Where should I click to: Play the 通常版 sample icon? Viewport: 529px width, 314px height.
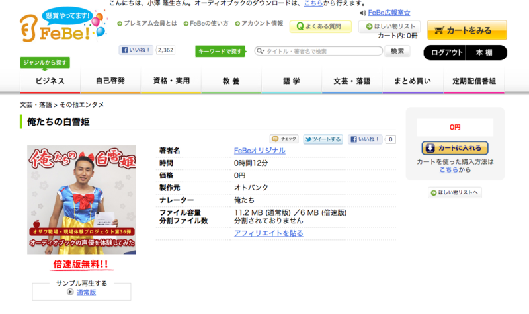70,292
